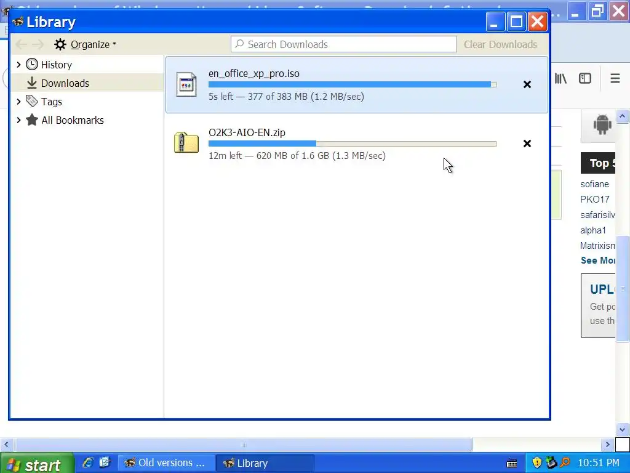Click the keyboard icon in the taskbar
The height and width of the screenshot is (473, 630).
[512, 463]
